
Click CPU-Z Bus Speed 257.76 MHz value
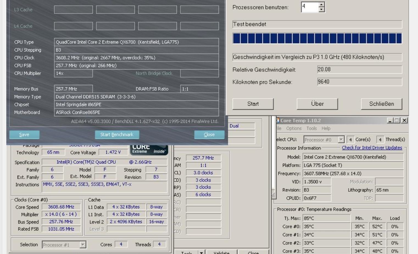pyautogui.click(x=61, y=222)
